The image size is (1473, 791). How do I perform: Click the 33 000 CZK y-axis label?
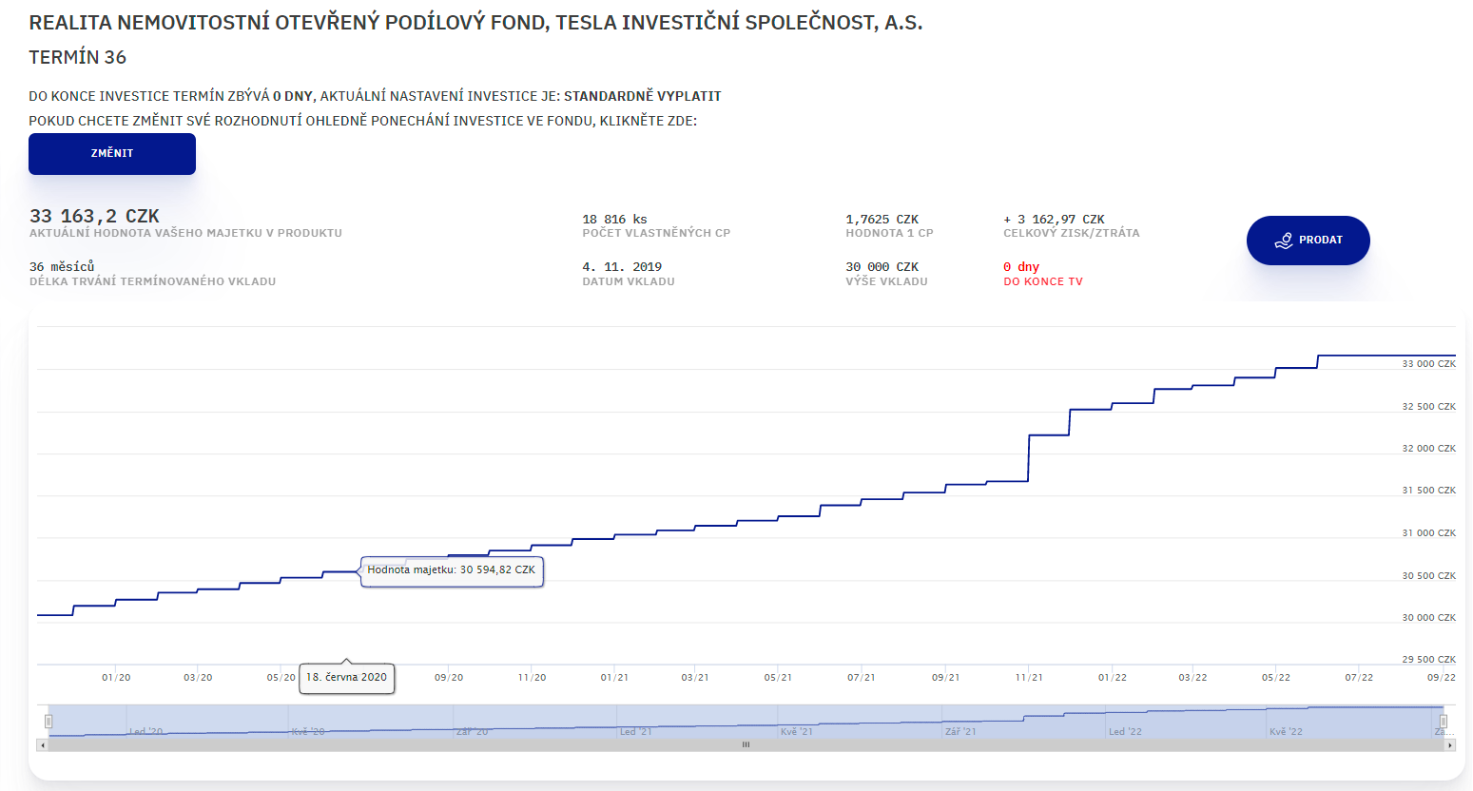click(x=1428, y=364)
